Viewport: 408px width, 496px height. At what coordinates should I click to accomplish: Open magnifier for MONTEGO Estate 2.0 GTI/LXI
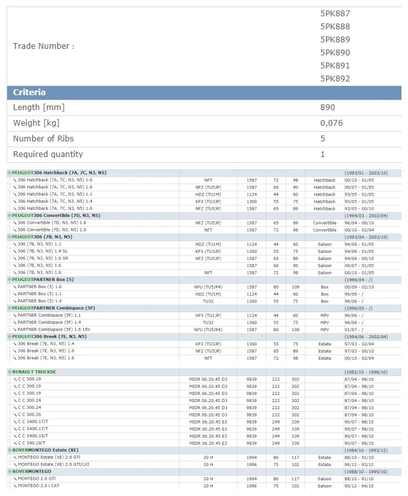click(15, 465)
